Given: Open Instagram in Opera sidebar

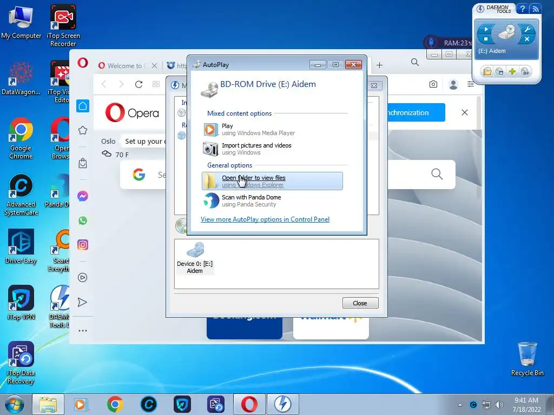Looking at the screenshot, I should click(x=83, y=245).
